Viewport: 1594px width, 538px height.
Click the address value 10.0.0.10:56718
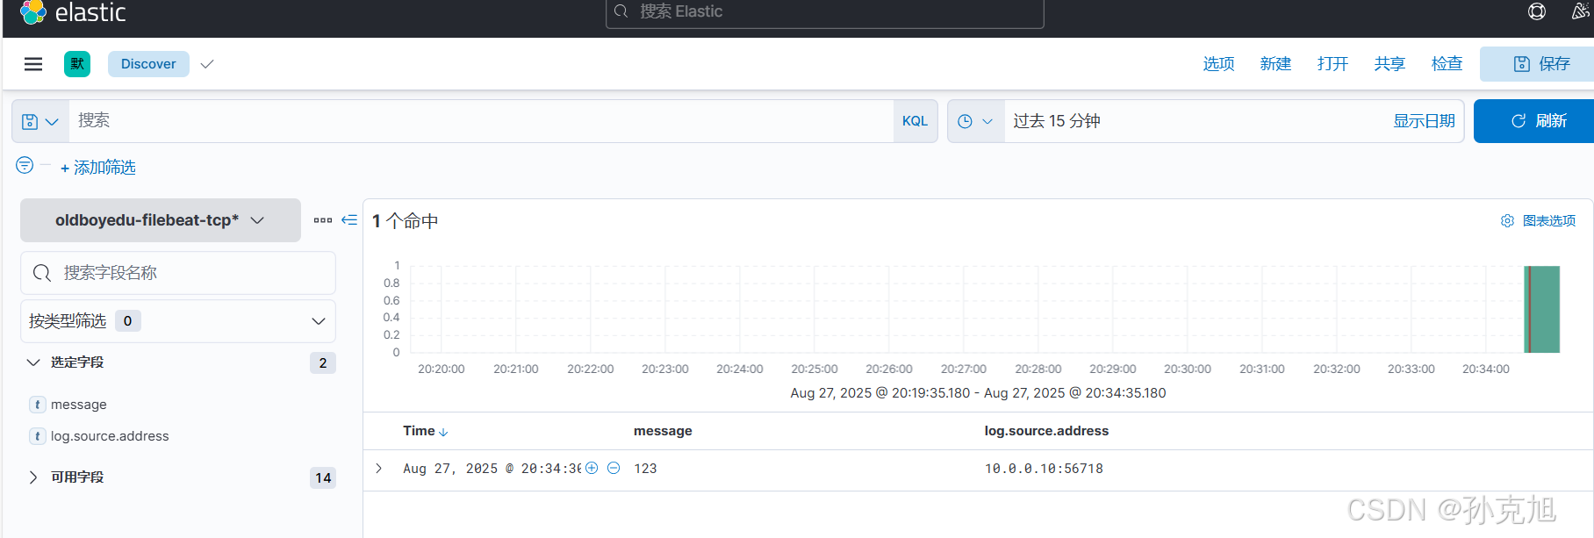click(1044, 469)
